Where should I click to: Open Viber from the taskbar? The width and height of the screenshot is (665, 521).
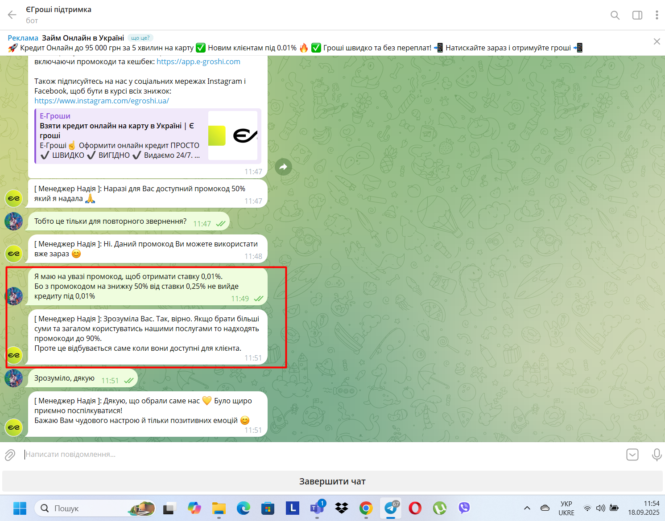point(464,508)
